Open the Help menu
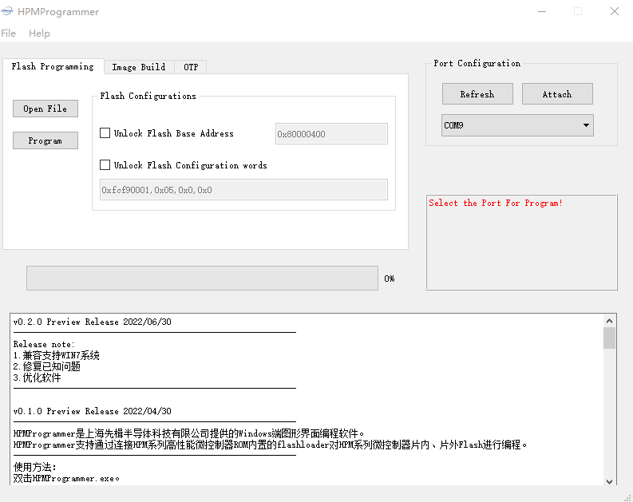633x502 pixels. pos(39,33)
